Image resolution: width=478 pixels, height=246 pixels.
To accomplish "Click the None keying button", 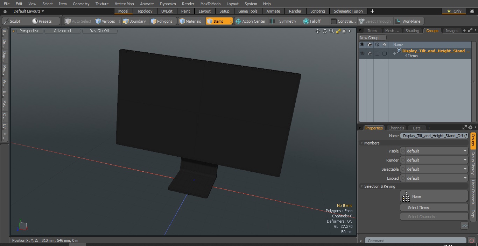I will click(x=434, y=196).
